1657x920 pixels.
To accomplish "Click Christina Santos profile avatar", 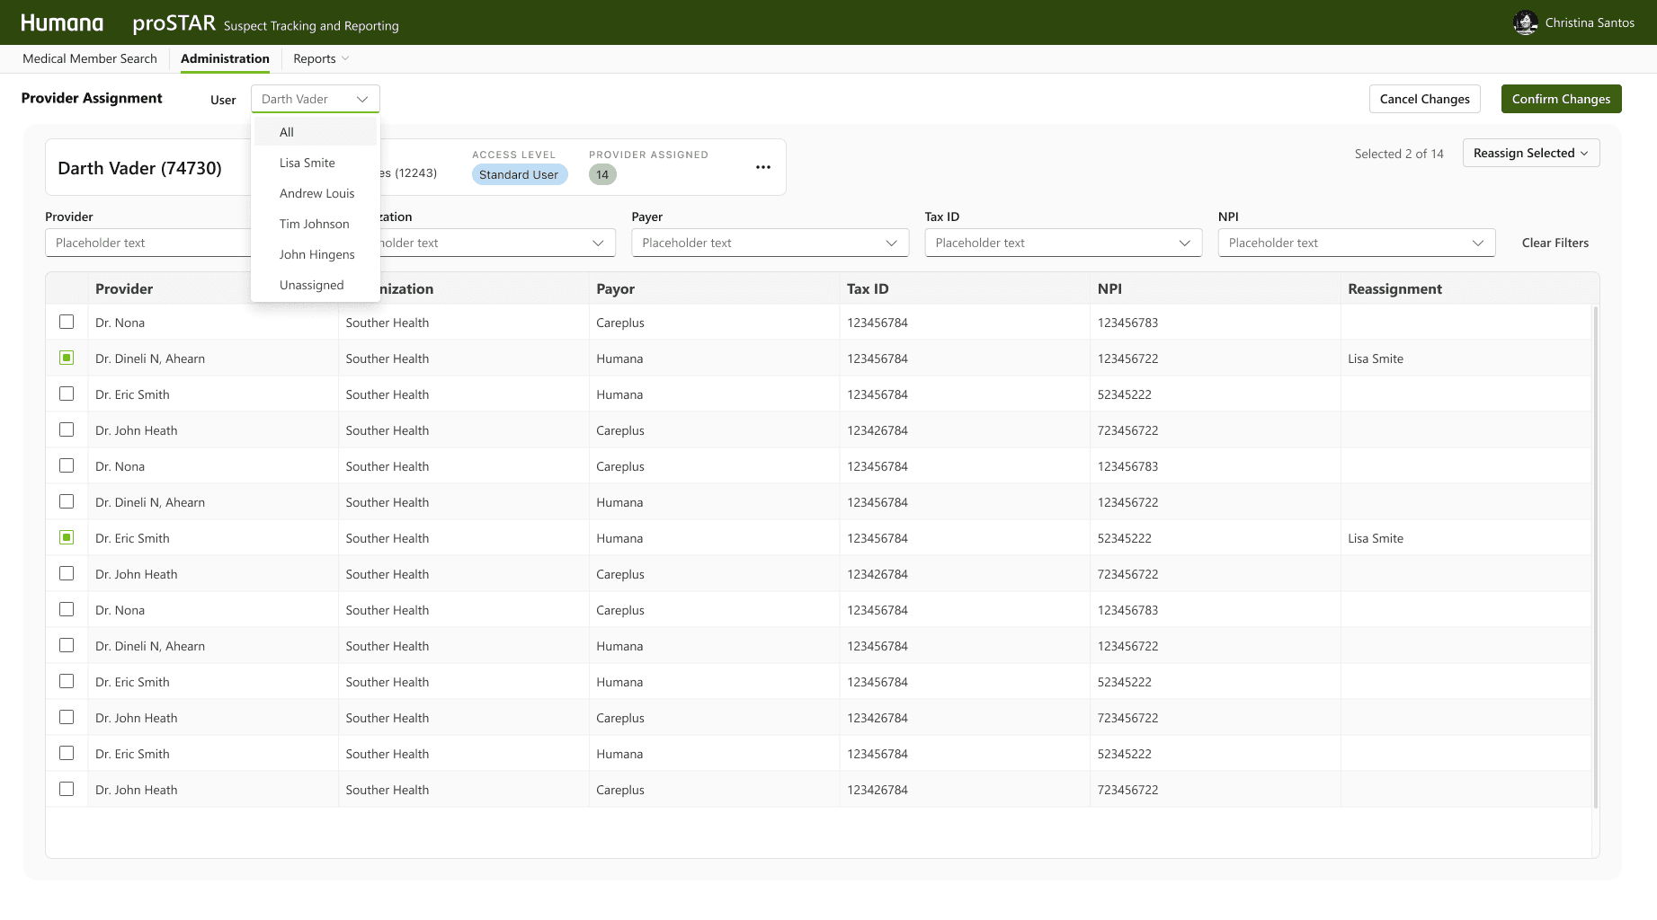I will pos(1525,22).
